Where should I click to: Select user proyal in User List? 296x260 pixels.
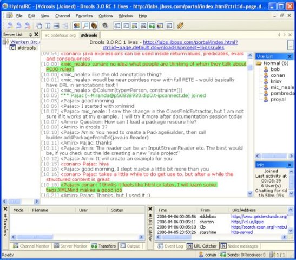[x=278, y=99]
